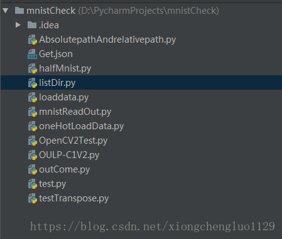This screenshot has height=239, width=282.
Task: Click the JSON file icon for Get.json
Action: [x=32, y=54]
